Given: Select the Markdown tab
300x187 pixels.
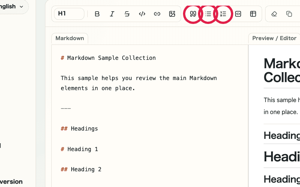Looking at the screenshot, I should [70, 39].
